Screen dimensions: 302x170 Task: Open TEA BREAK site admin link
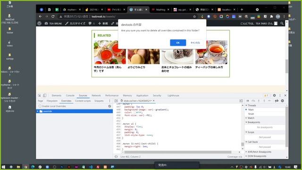pos(53,23)
